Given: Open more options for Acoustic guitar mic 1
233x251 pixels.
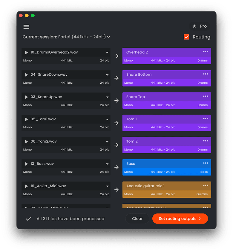Looking at the screenshot, I should coord(206,185).
